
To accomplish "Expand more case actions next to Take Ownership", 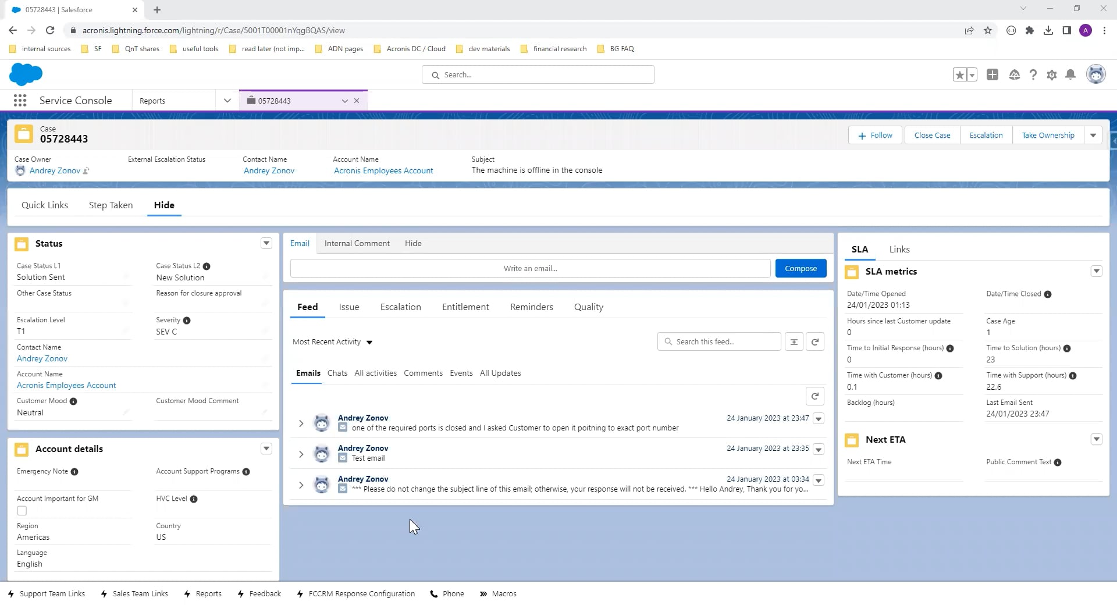I will click(x=1093, y=136).
